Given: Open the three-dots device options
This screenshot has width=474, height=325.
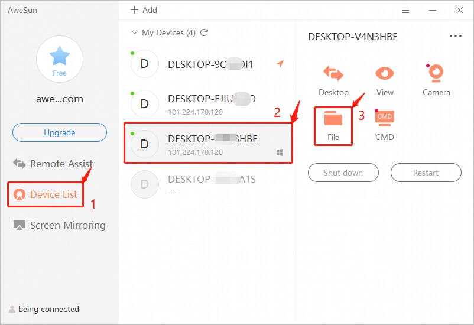Looking at the screenshot, I should (455, 36).
